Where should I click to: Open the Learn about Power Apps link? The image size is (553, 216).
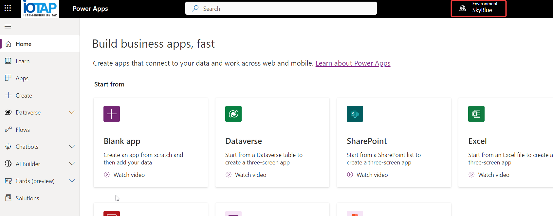(x=353, y=63)
